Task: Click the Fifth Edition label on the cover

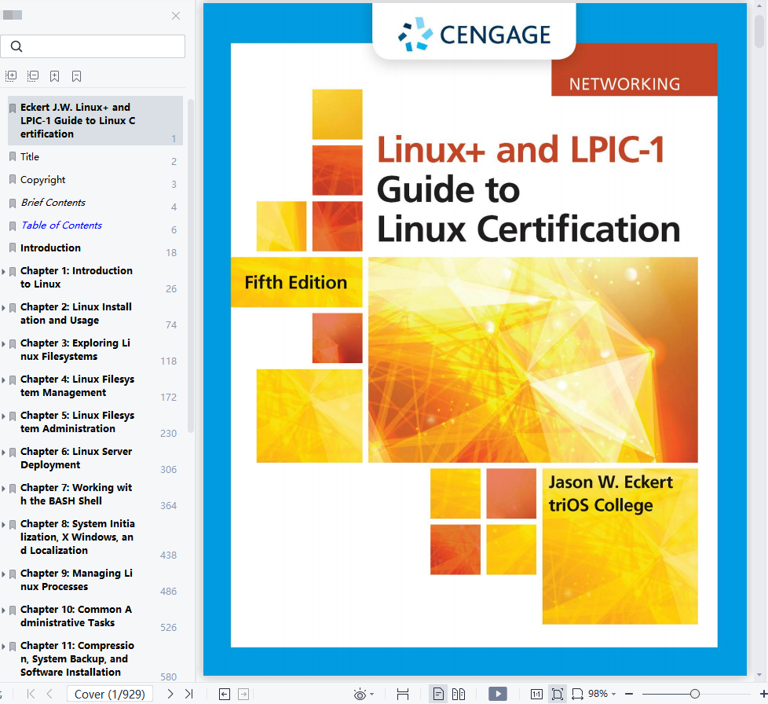Action: (x=296, y=283)
